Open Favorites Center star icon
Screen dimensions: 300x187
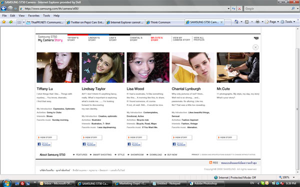tap(4, 22)
